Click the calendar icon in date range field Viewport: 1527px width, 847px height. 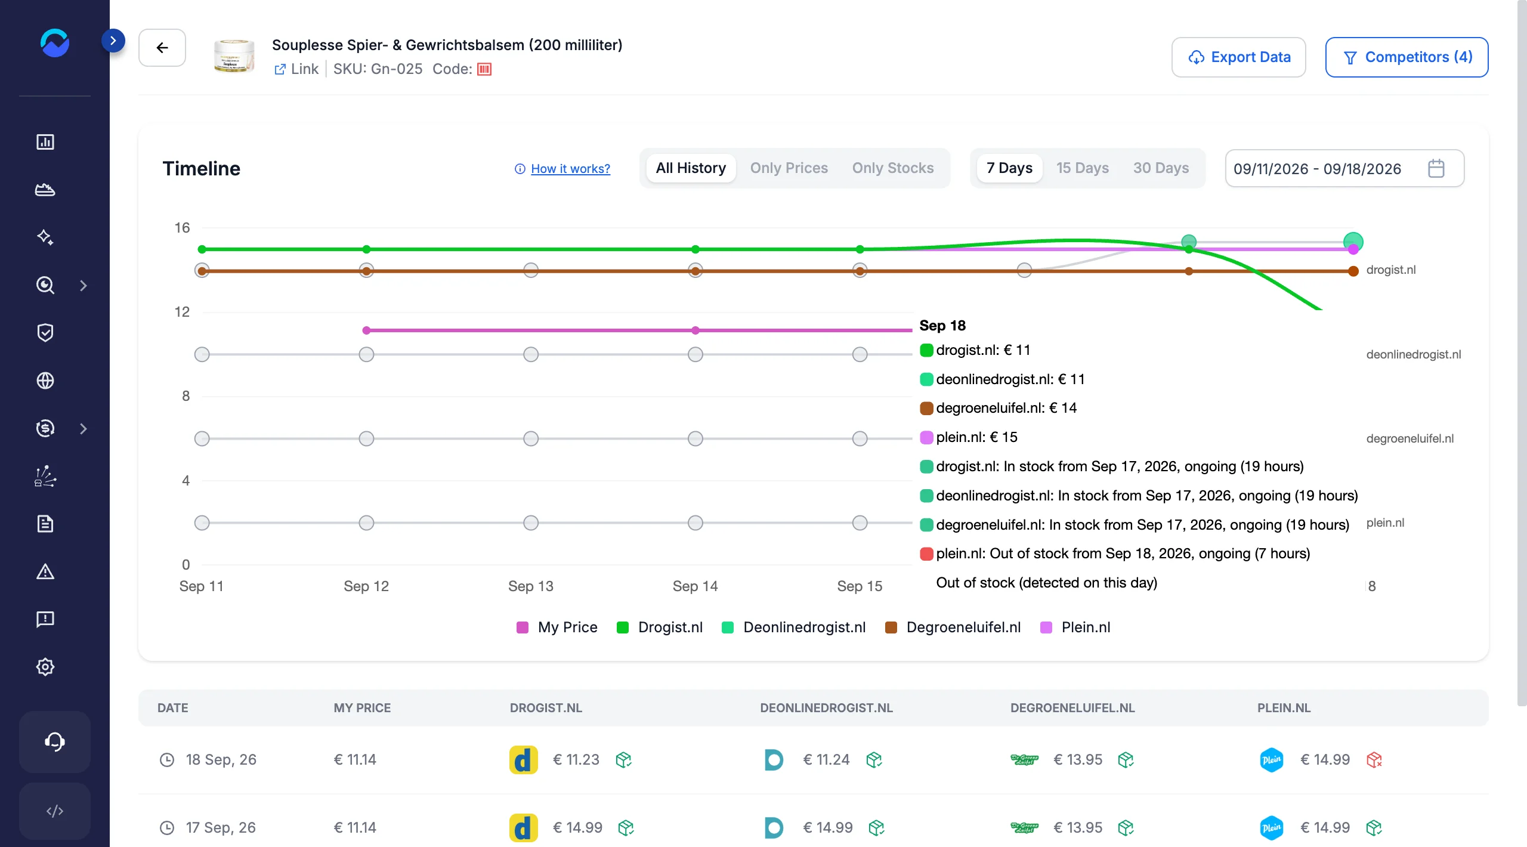1436,169
